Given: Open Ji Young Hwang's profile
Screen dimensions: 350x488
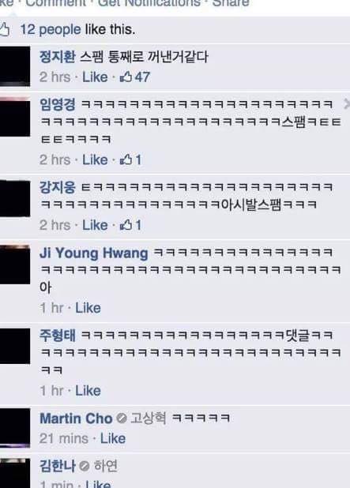Looking at the screenshot, I should click(x=94, y=253).
